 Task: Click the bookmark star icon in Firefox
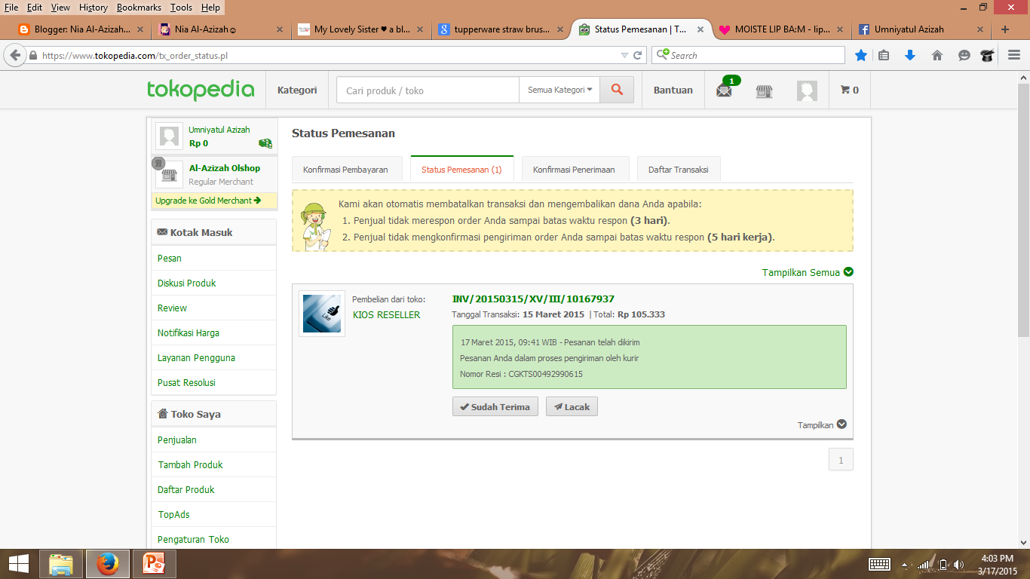[x=860, y=55]
